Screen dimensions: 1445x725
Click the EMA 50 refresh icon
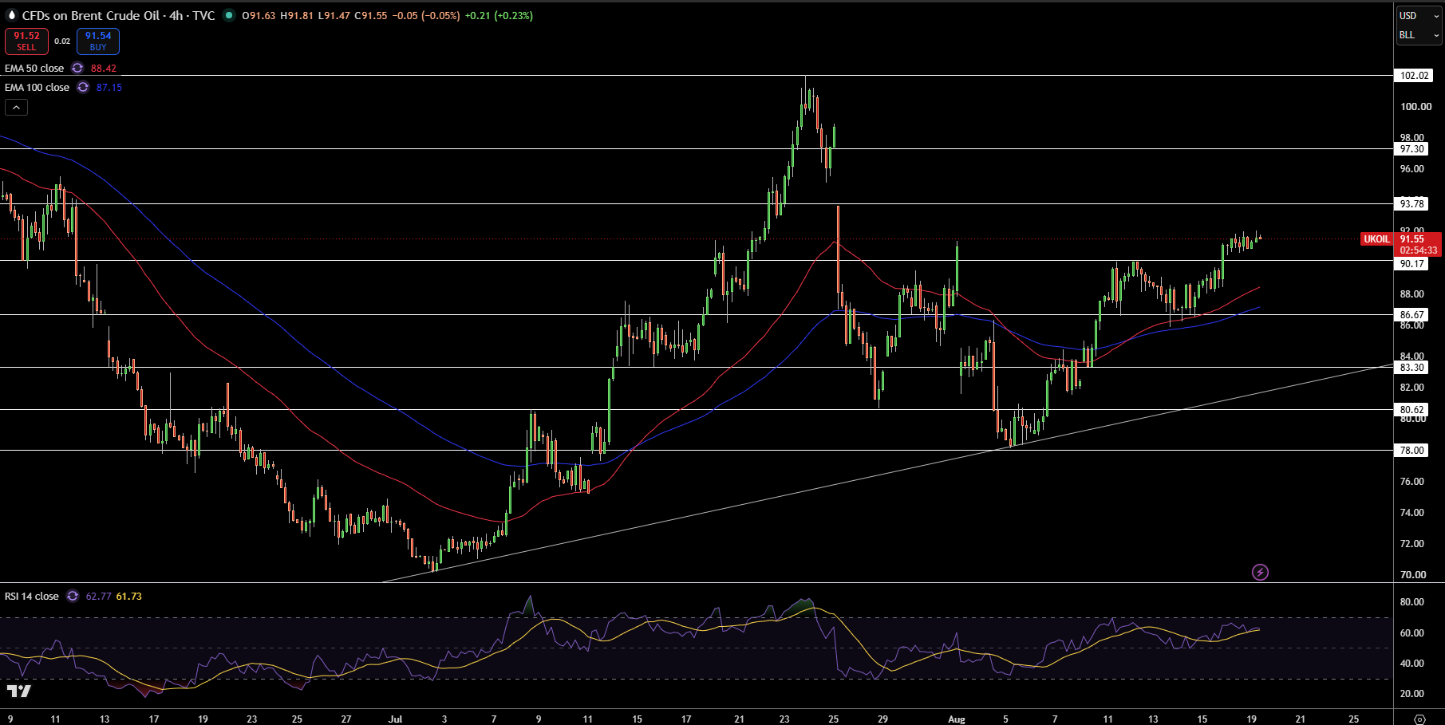pos(77,69)
